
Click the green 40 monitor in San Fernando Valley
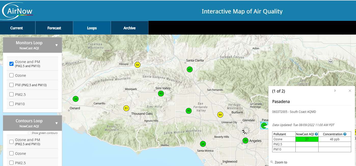click(188, 111)
